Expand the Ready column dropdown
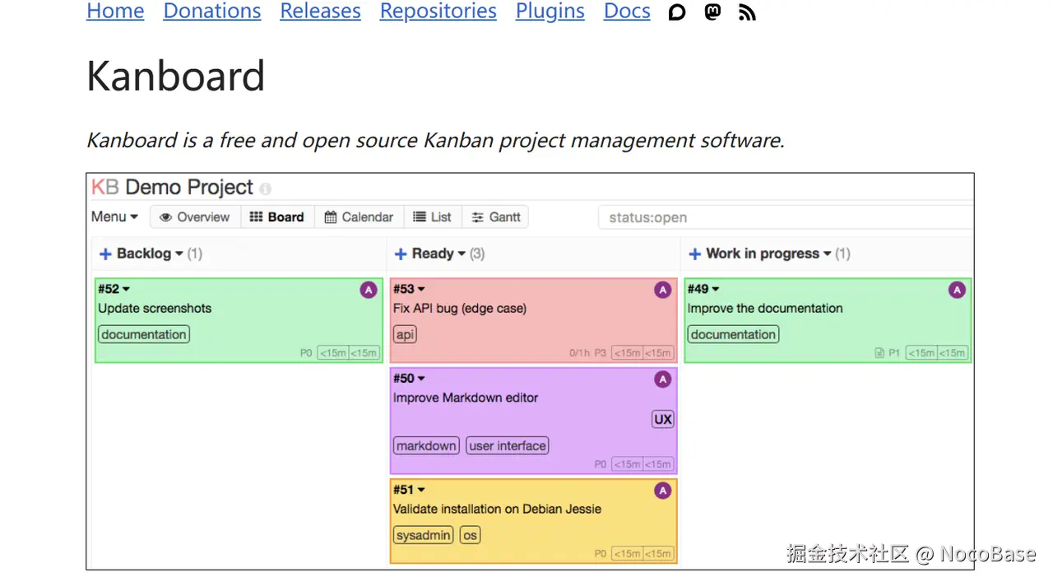 [438, 254]
